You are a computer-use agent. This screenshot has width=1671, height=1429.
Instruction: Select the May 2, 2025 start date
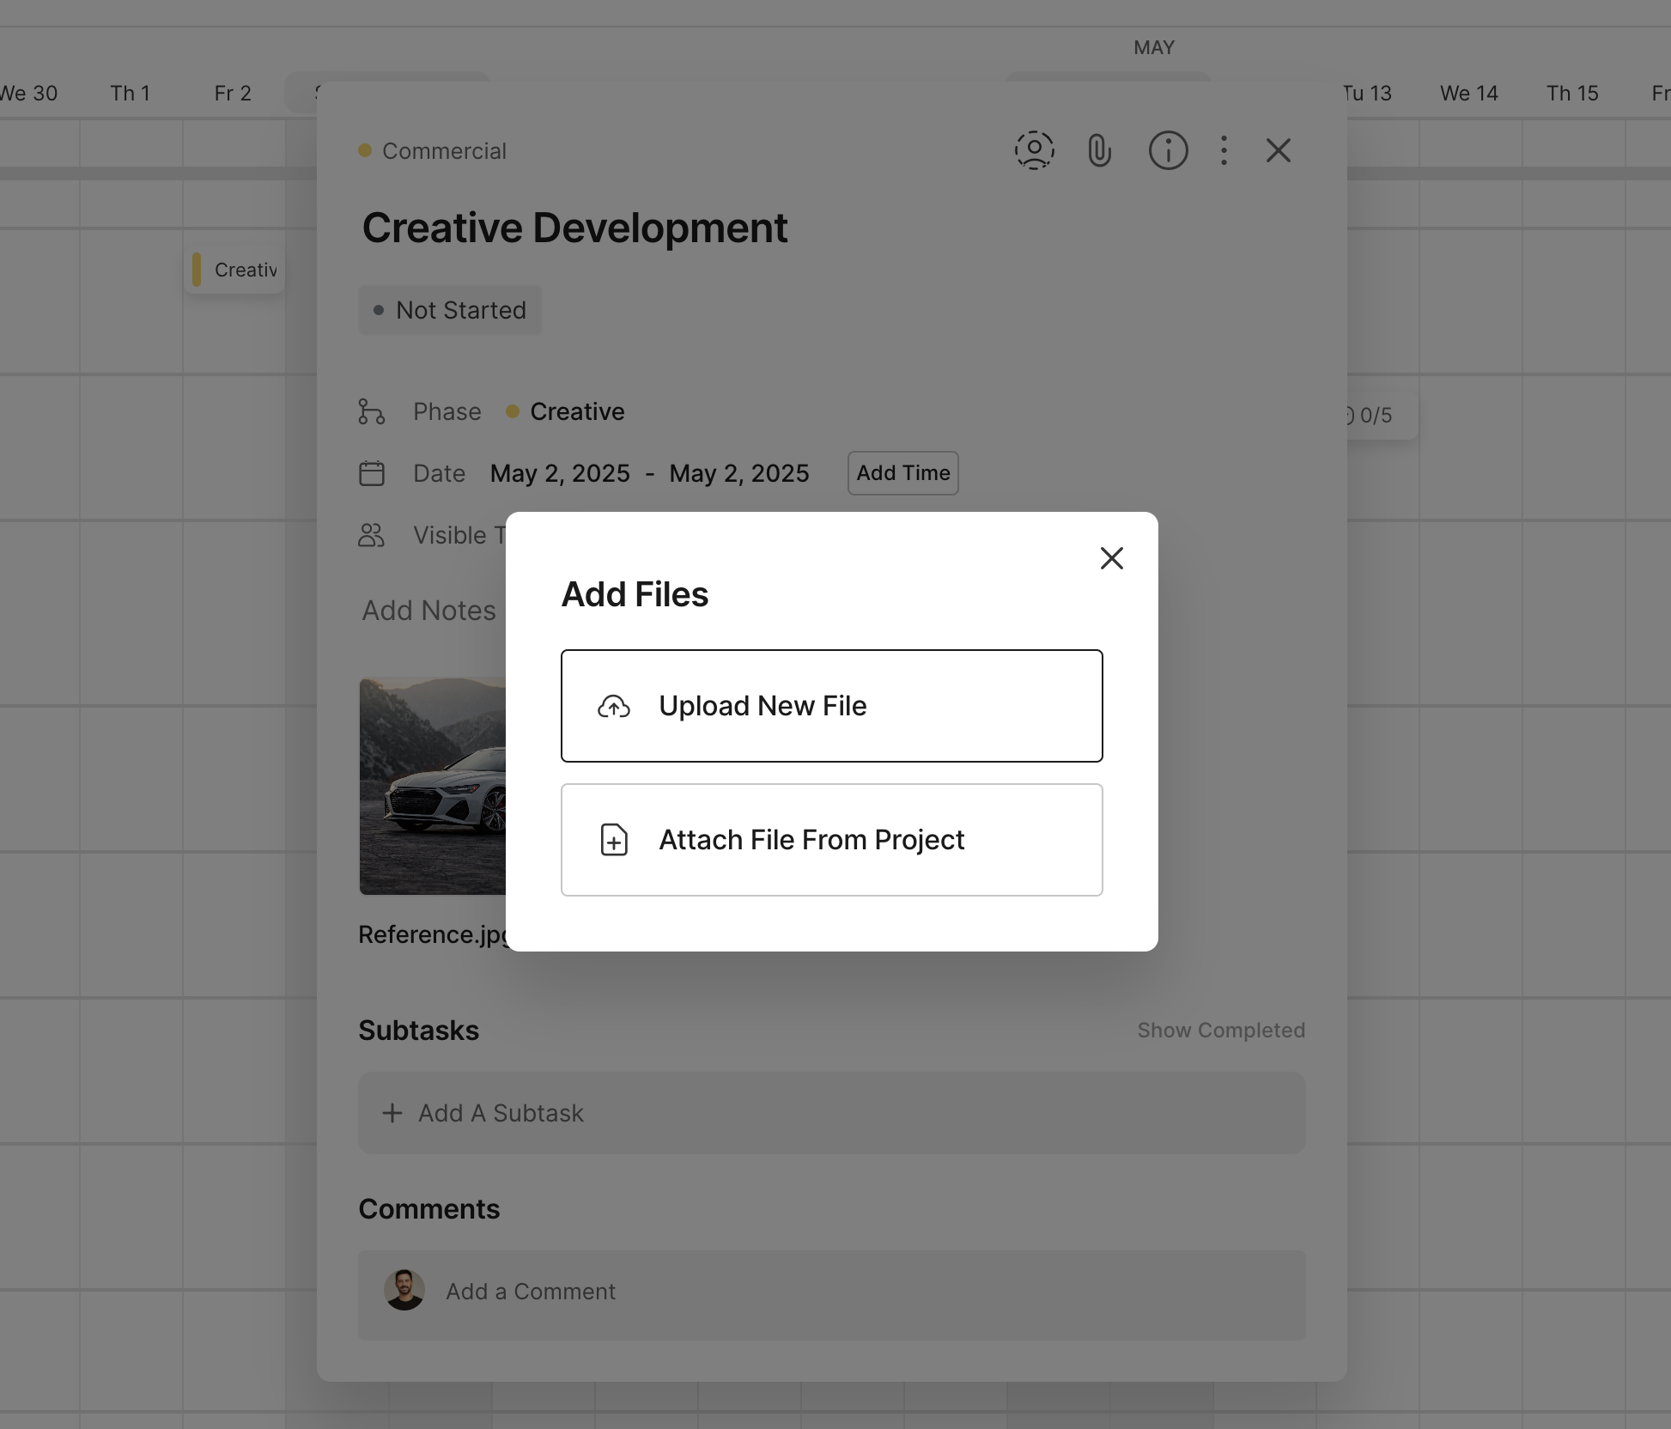tap(560, 474)
